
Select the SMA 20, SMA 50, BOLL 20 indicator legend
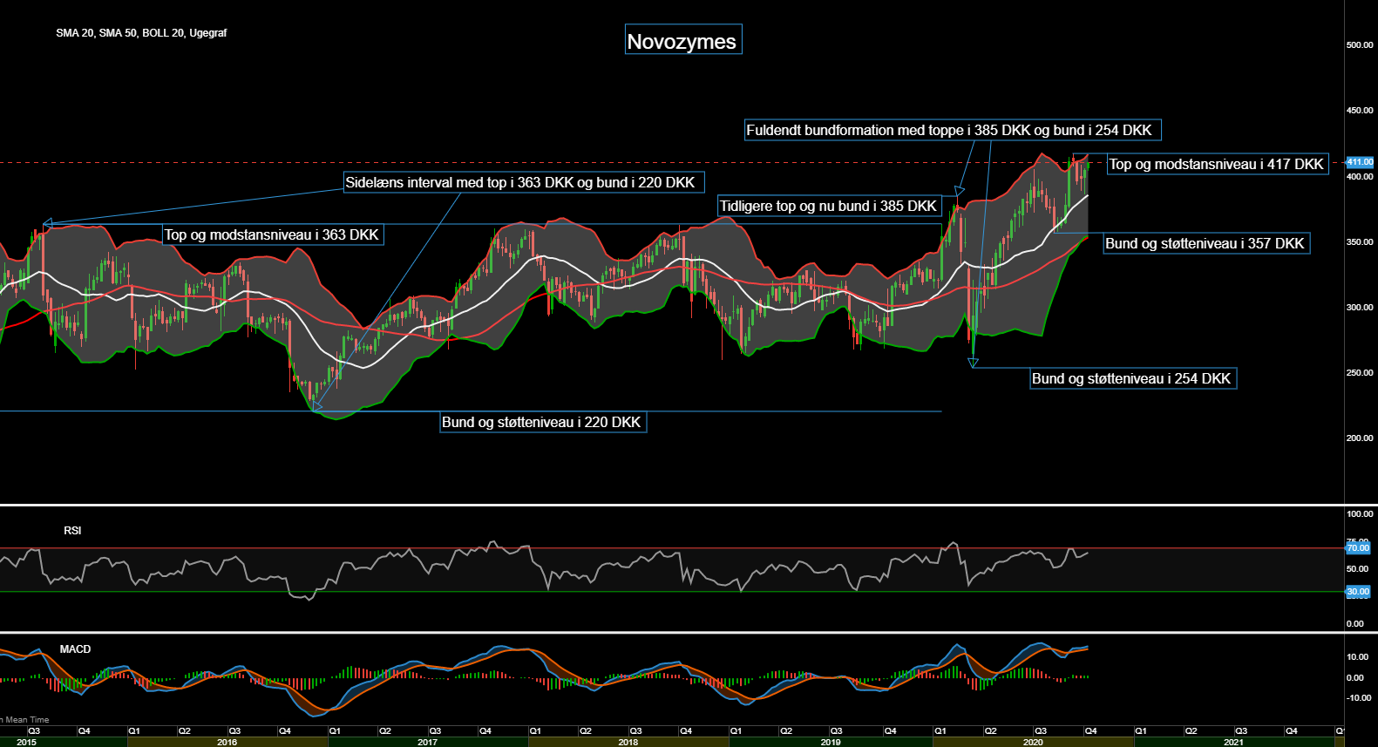tap(141, 33)
